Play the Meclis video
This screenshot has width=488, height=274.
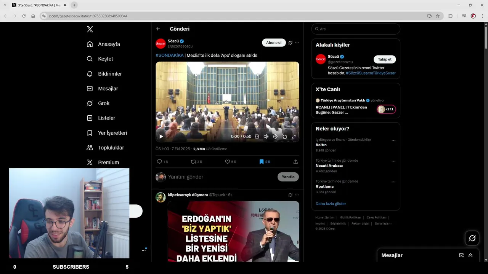pos(161,137)
